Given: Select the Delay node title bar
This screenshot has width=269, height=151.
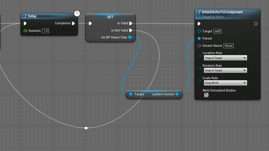Looking at the screenshot, I should pos(46,16).
